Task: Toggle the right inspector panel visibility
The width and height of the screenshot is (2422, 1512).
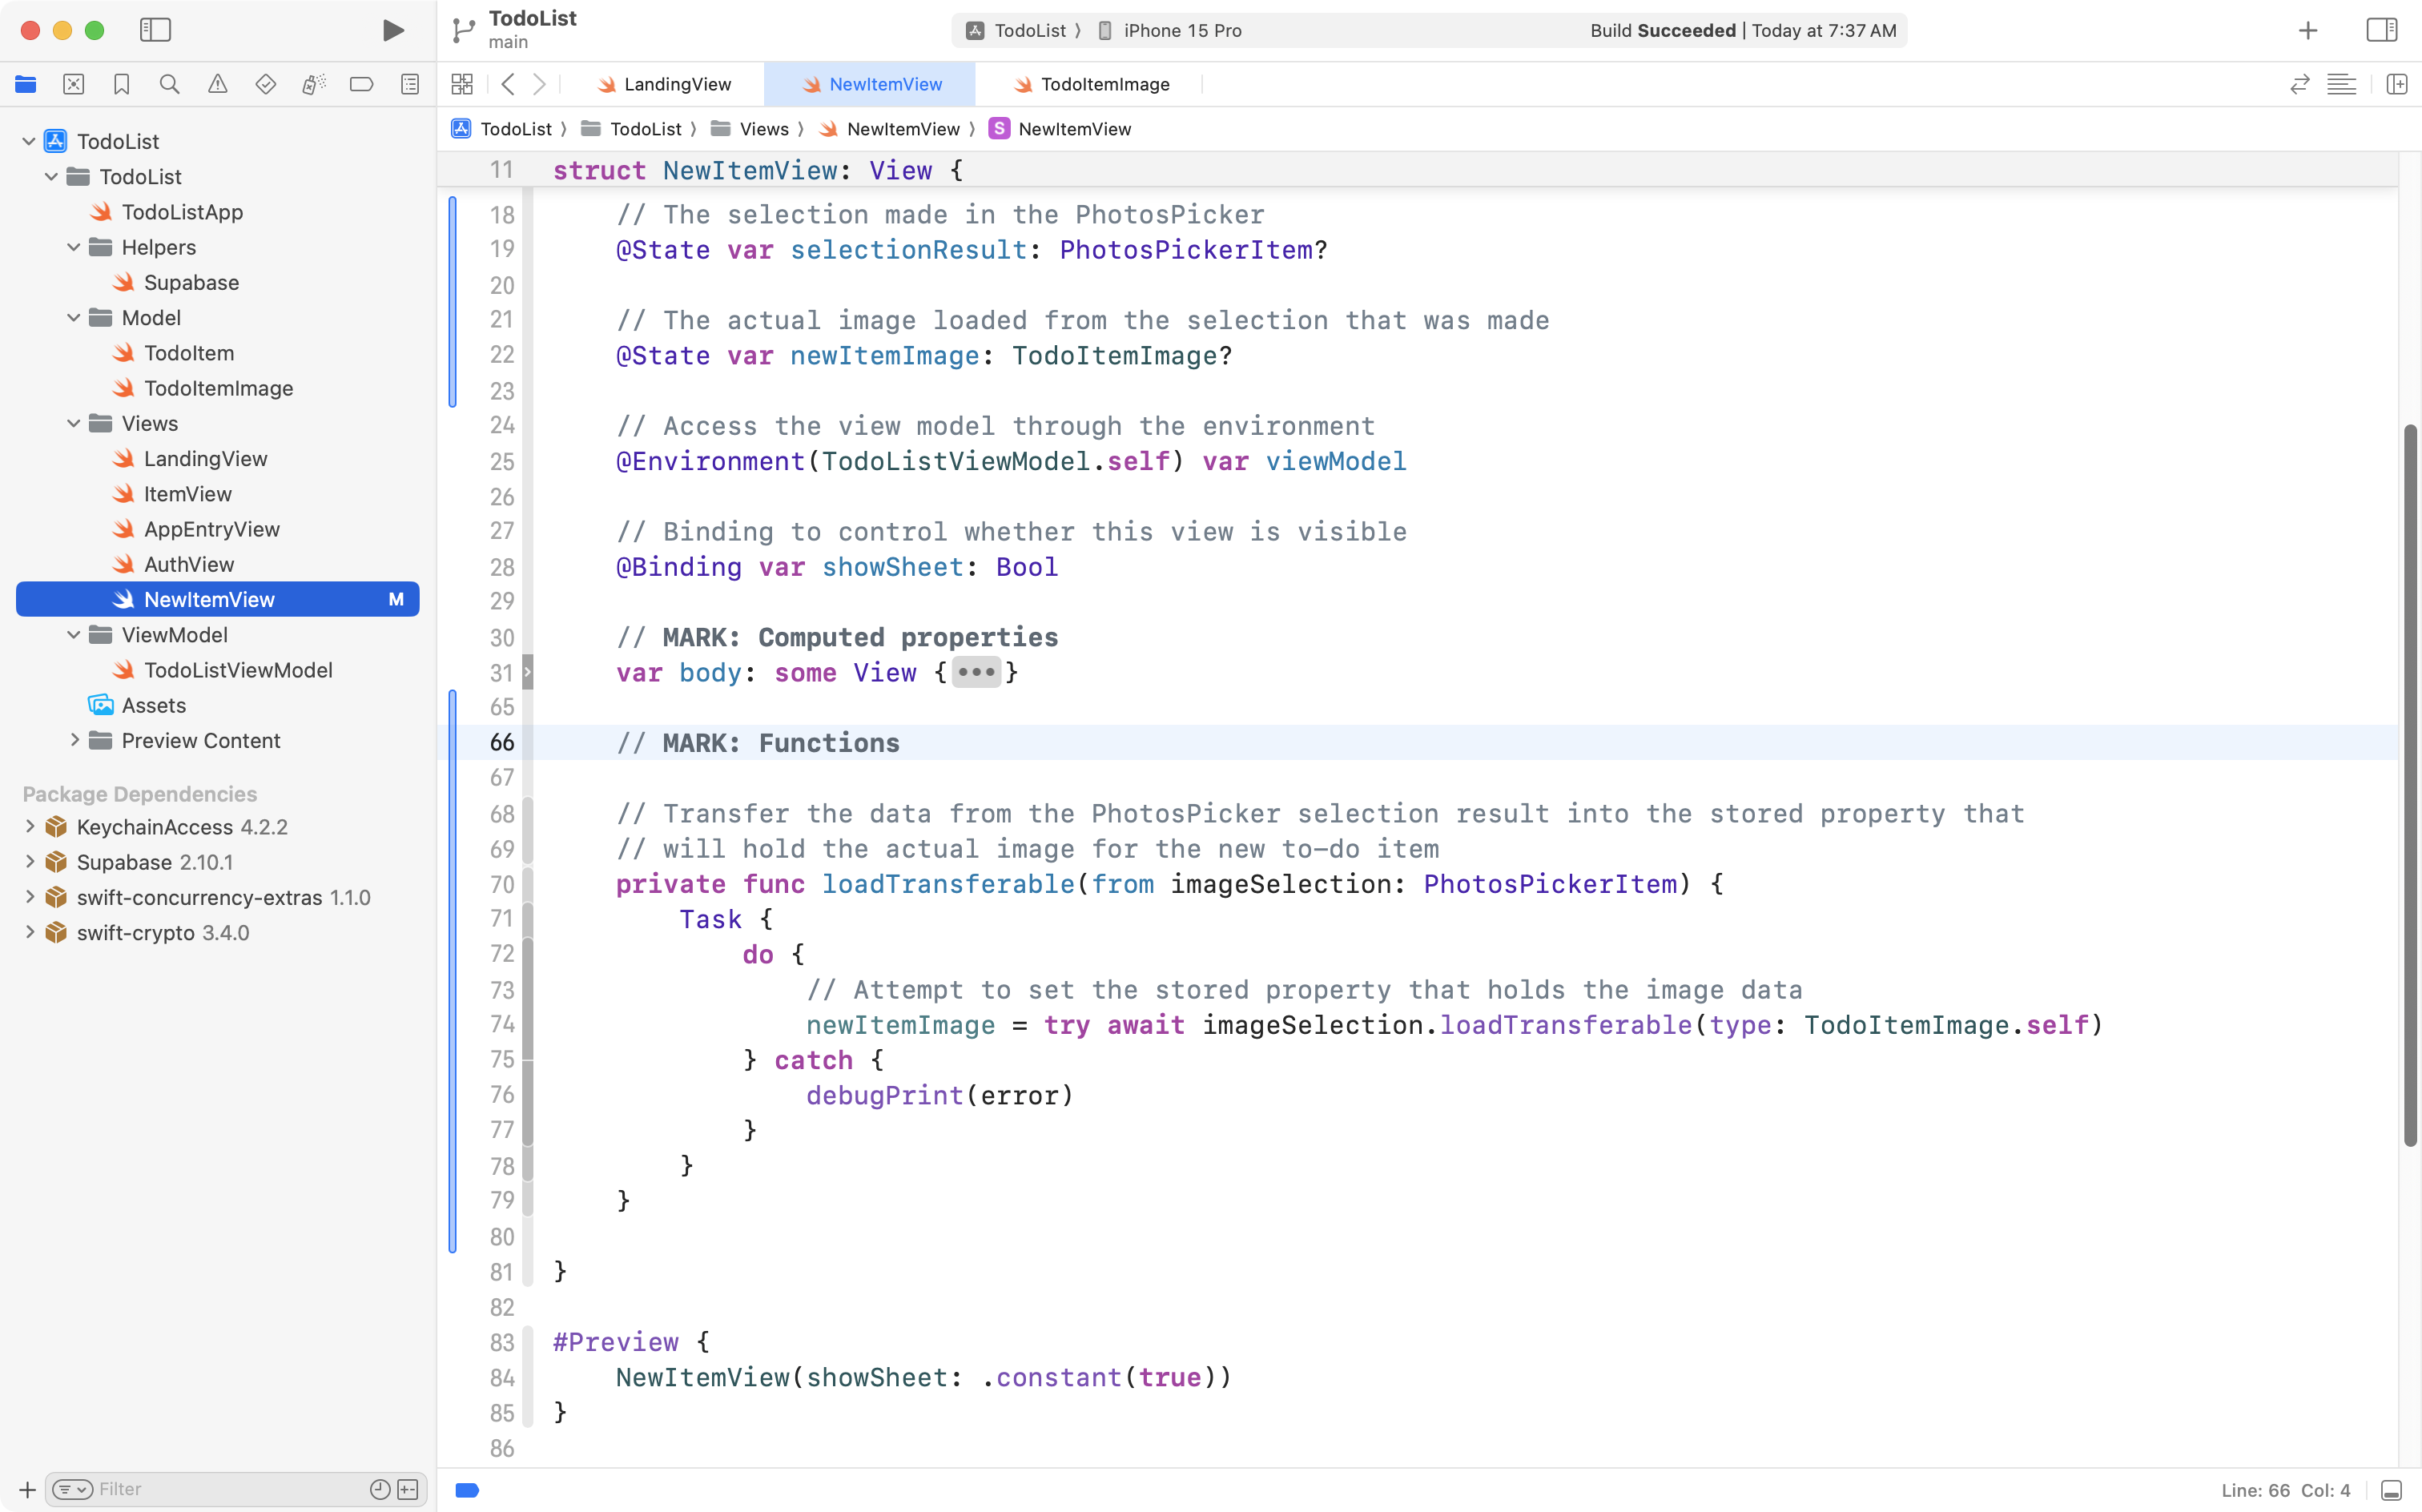Action: (x=2381, y=30)
